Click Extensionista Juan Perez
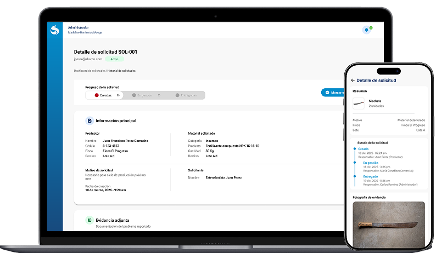The image size is (436, 253). tap(223, 177)
